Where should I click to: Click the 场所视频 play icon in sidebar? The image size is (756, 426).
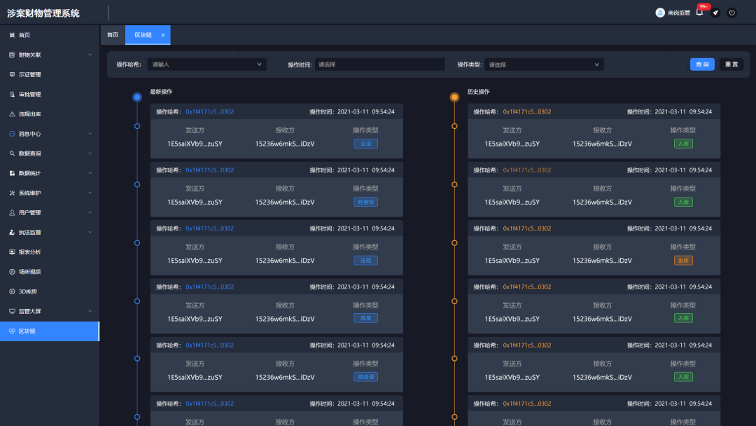12,272
